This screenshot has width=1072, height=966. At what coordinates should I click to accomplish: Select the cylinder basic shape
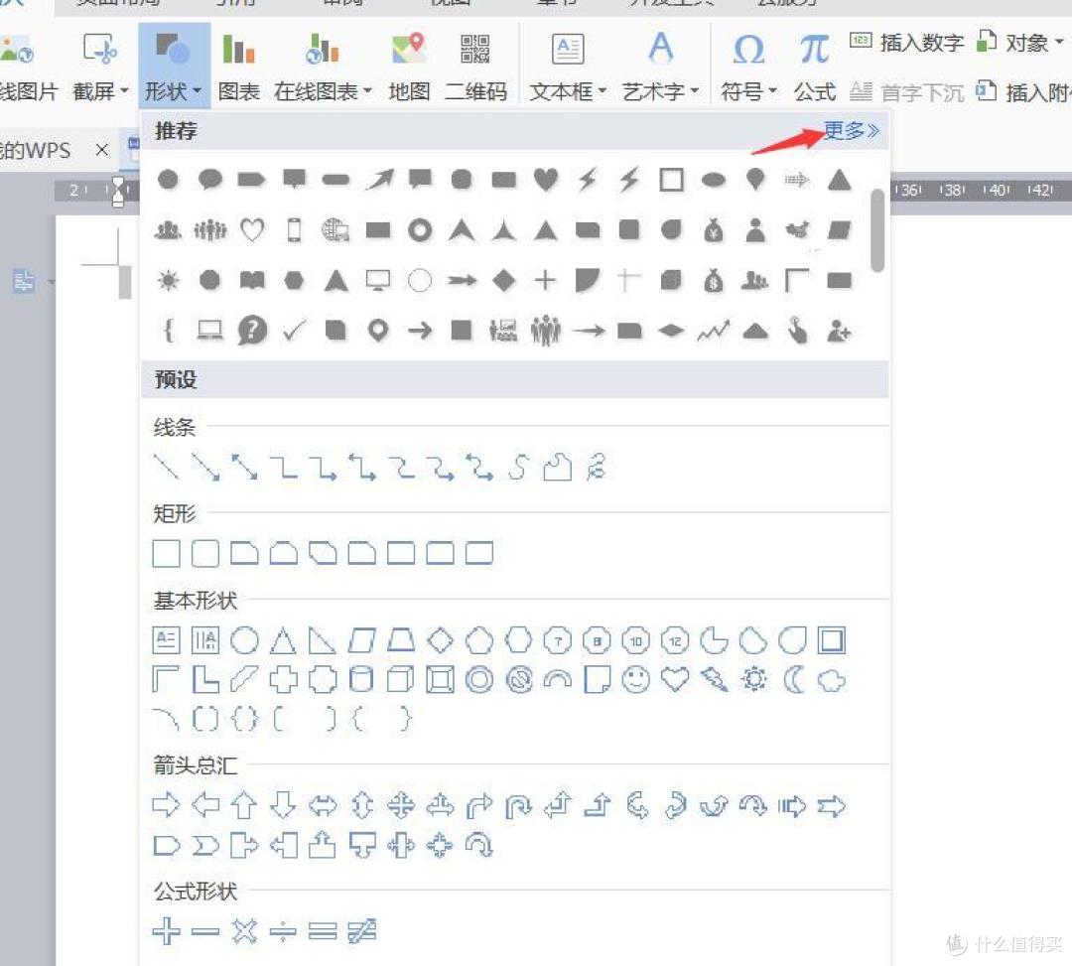coord(361,679)
